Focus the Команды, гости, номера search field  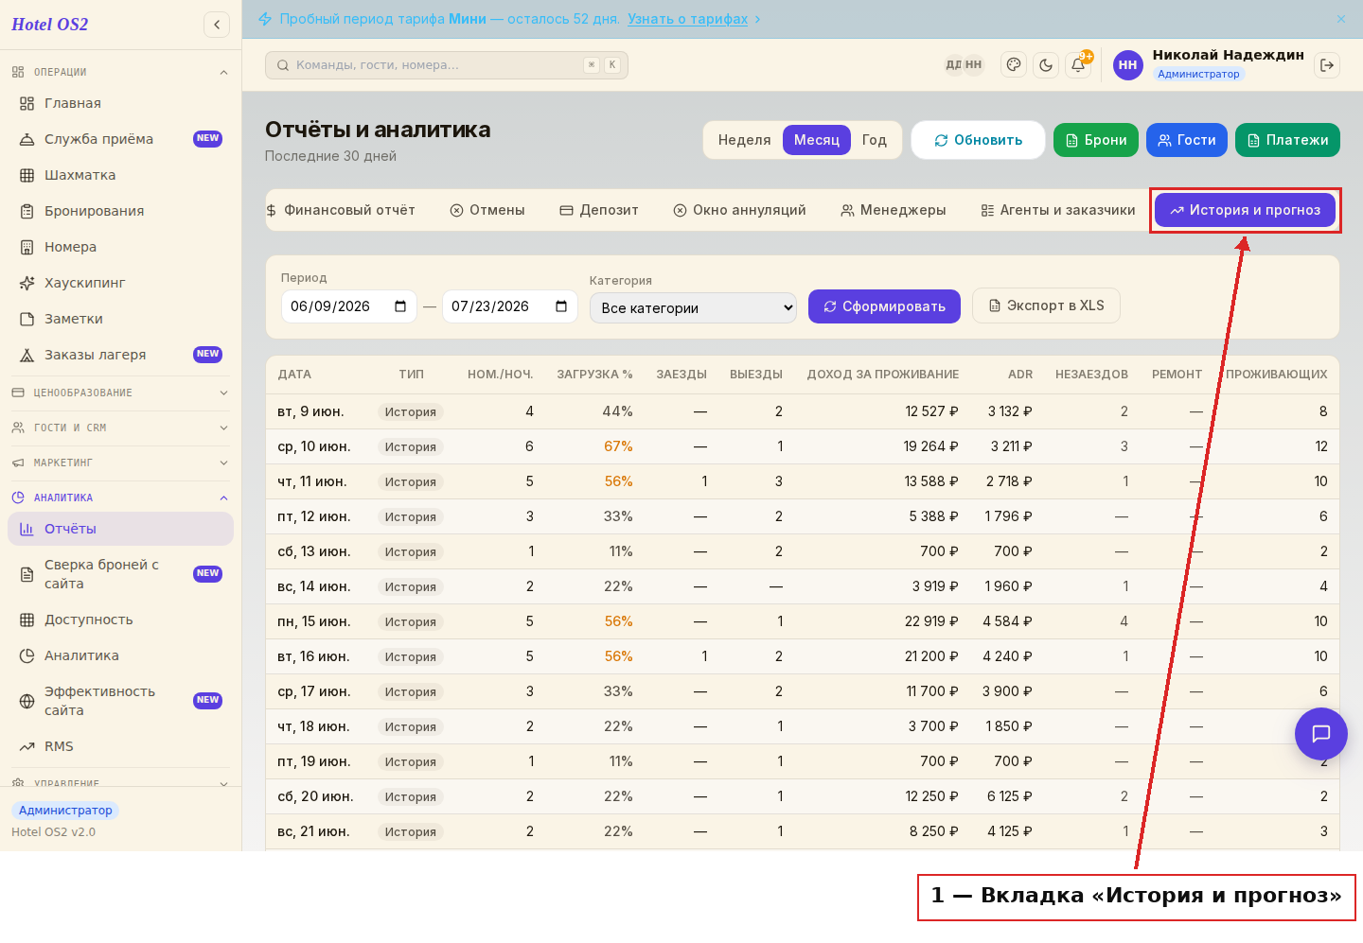tap(447, 65)
